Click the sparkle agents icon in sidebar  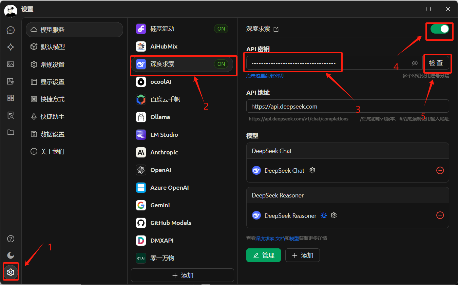pyautogui.click(x=11, y=47)
